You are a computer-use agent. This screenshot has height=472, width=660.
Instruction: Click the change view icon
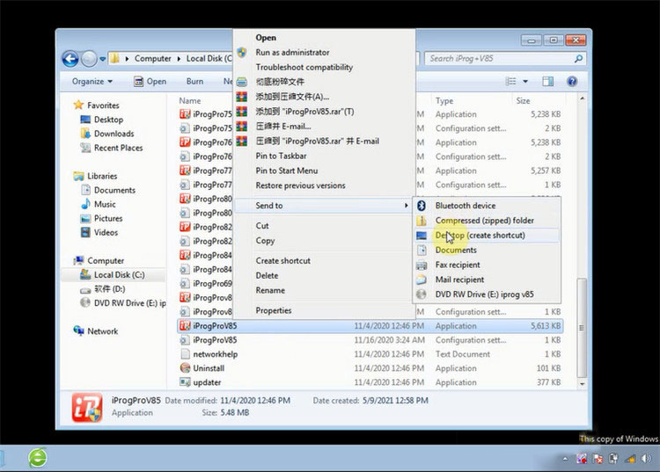(x=510, y=82)
